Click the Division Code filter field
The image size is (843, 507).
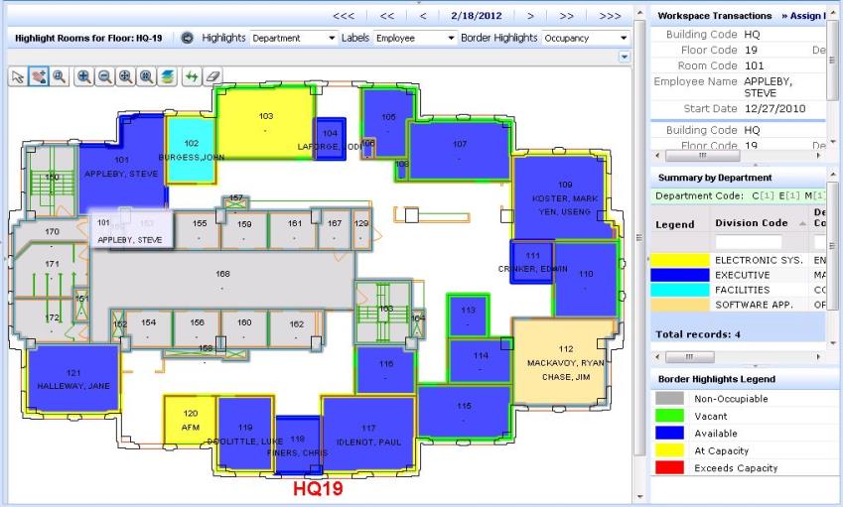pyautogui.click(x=748, y=242)
